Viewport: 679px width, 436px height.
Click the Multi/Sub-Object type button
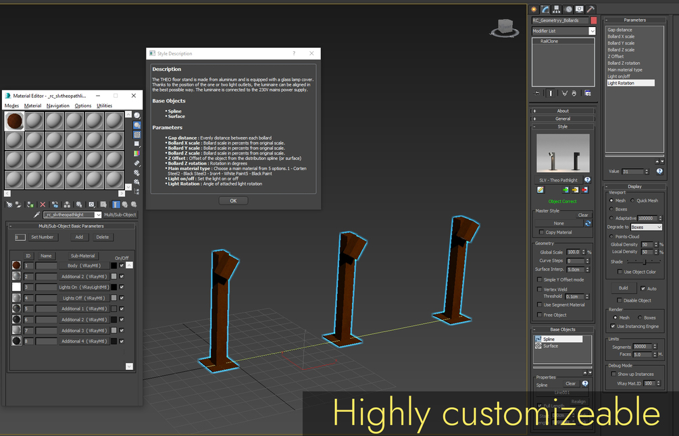pyautogui.click(x=120, y=215)
